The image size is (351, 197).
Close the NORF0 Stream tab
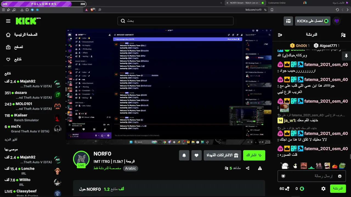[227, 3]
